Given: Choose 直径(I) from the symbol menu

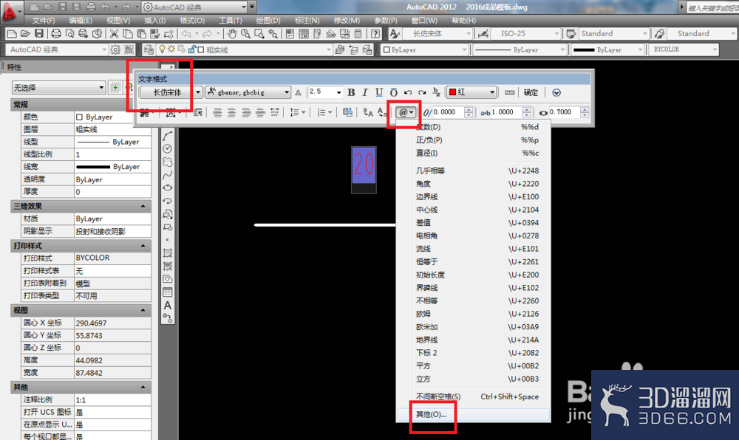Looking at the screenshot, I should pos(474,153).
